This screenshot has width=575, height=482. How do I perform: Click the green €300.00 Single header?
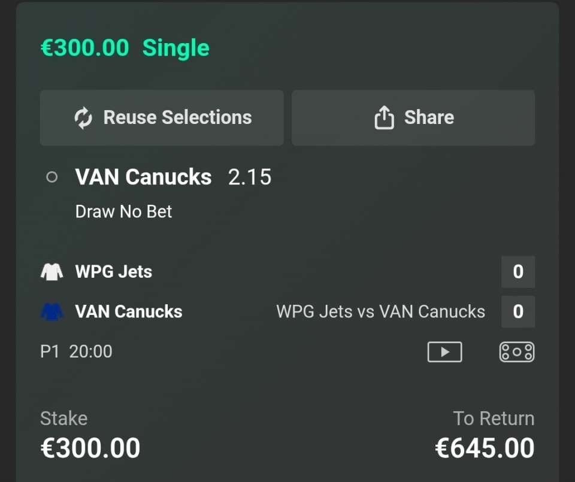(125, 48)
